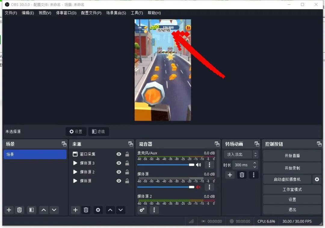Open advanced audio properties gears icon
Screen dimensions: 325x228
[142, 210]
